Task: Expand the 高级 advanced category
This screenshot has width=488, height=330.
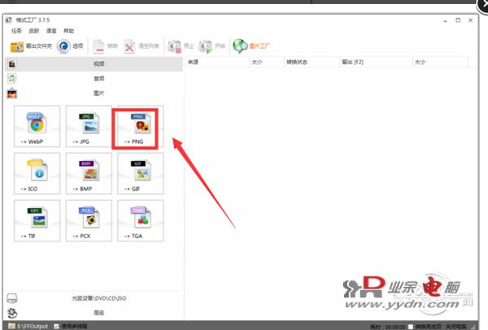Action: [x=94, y=313]
